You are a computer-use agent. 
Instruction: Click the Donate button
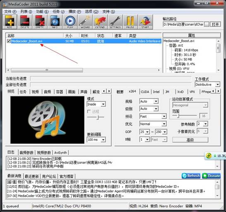coord(211,176)
